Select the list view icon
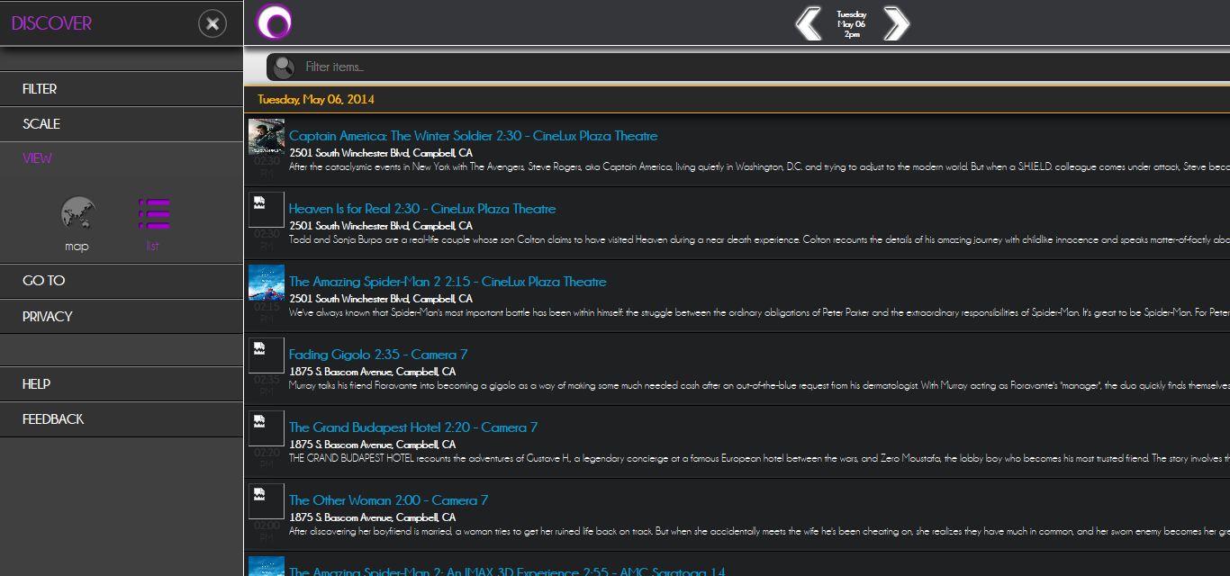This screenshot has width=1230, height=576. [153, 213]
